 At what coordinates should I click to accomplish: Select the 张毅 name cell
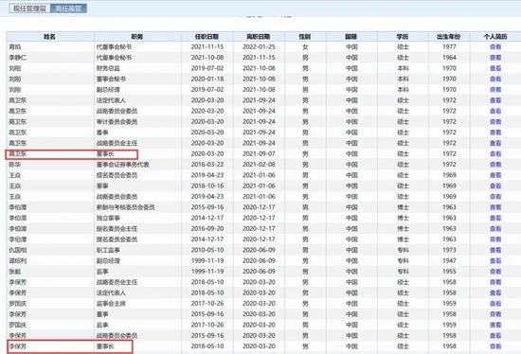pos(15,272)
